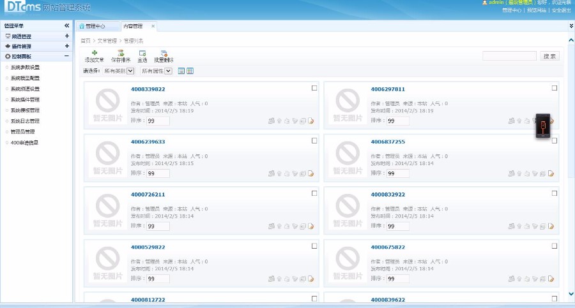Click the 搜索 search button
This screenshot has width=575, height=308.
pos(549,56)
